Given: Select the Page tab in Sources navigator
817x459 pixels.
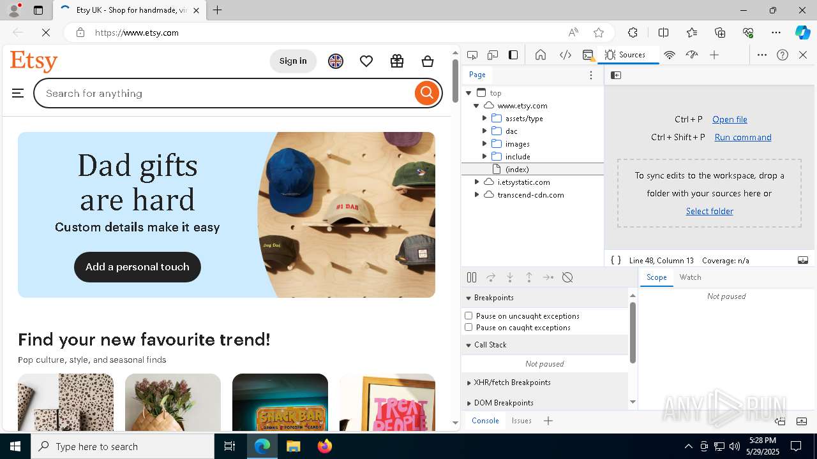Looking at the screenshot, I should tap(477, 75).
